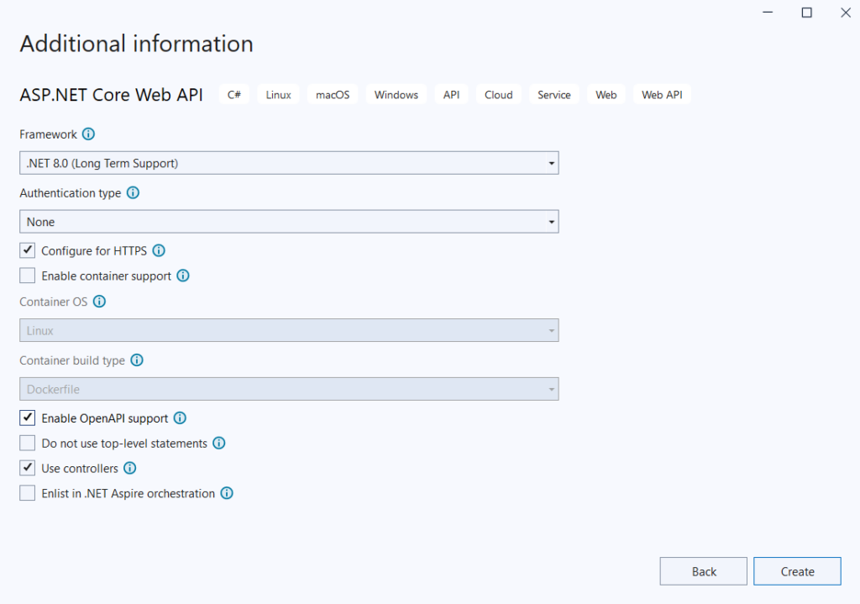Click the Configure for HTTPS info icon

coord(159,250)
